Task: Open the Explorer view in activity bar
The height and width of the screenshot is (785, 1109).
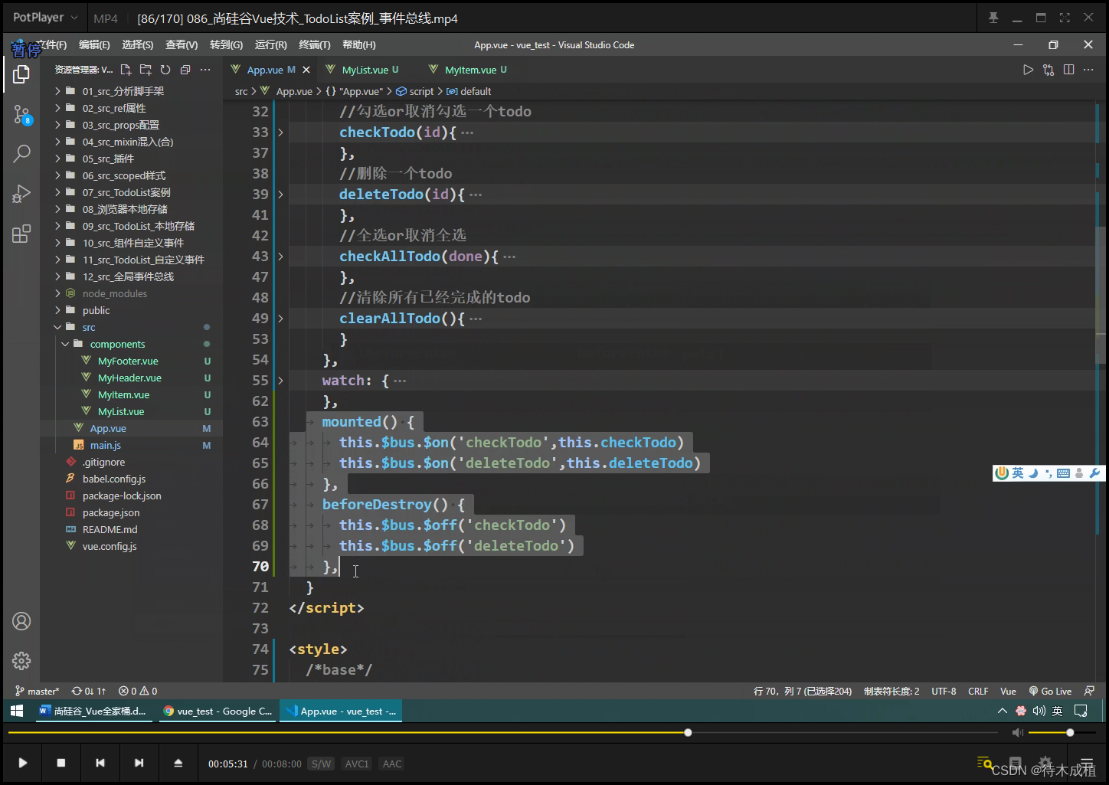Action: pyautogui.click(x=21, y=74)
